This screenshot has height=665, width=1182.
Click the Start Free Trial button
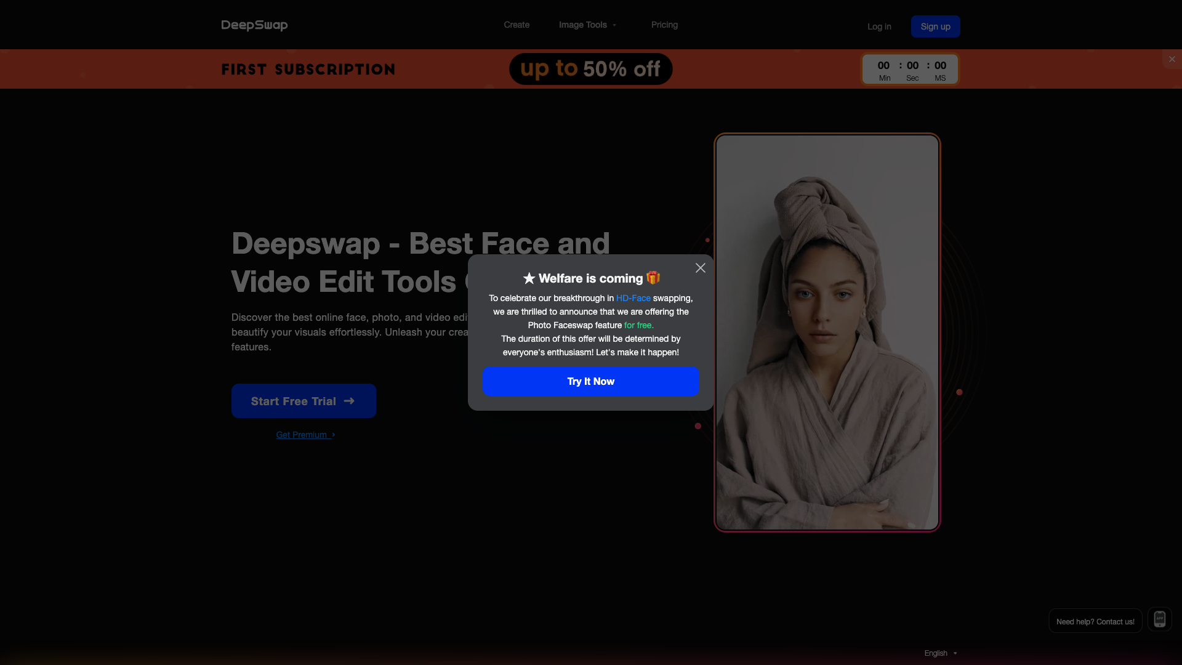304,401
